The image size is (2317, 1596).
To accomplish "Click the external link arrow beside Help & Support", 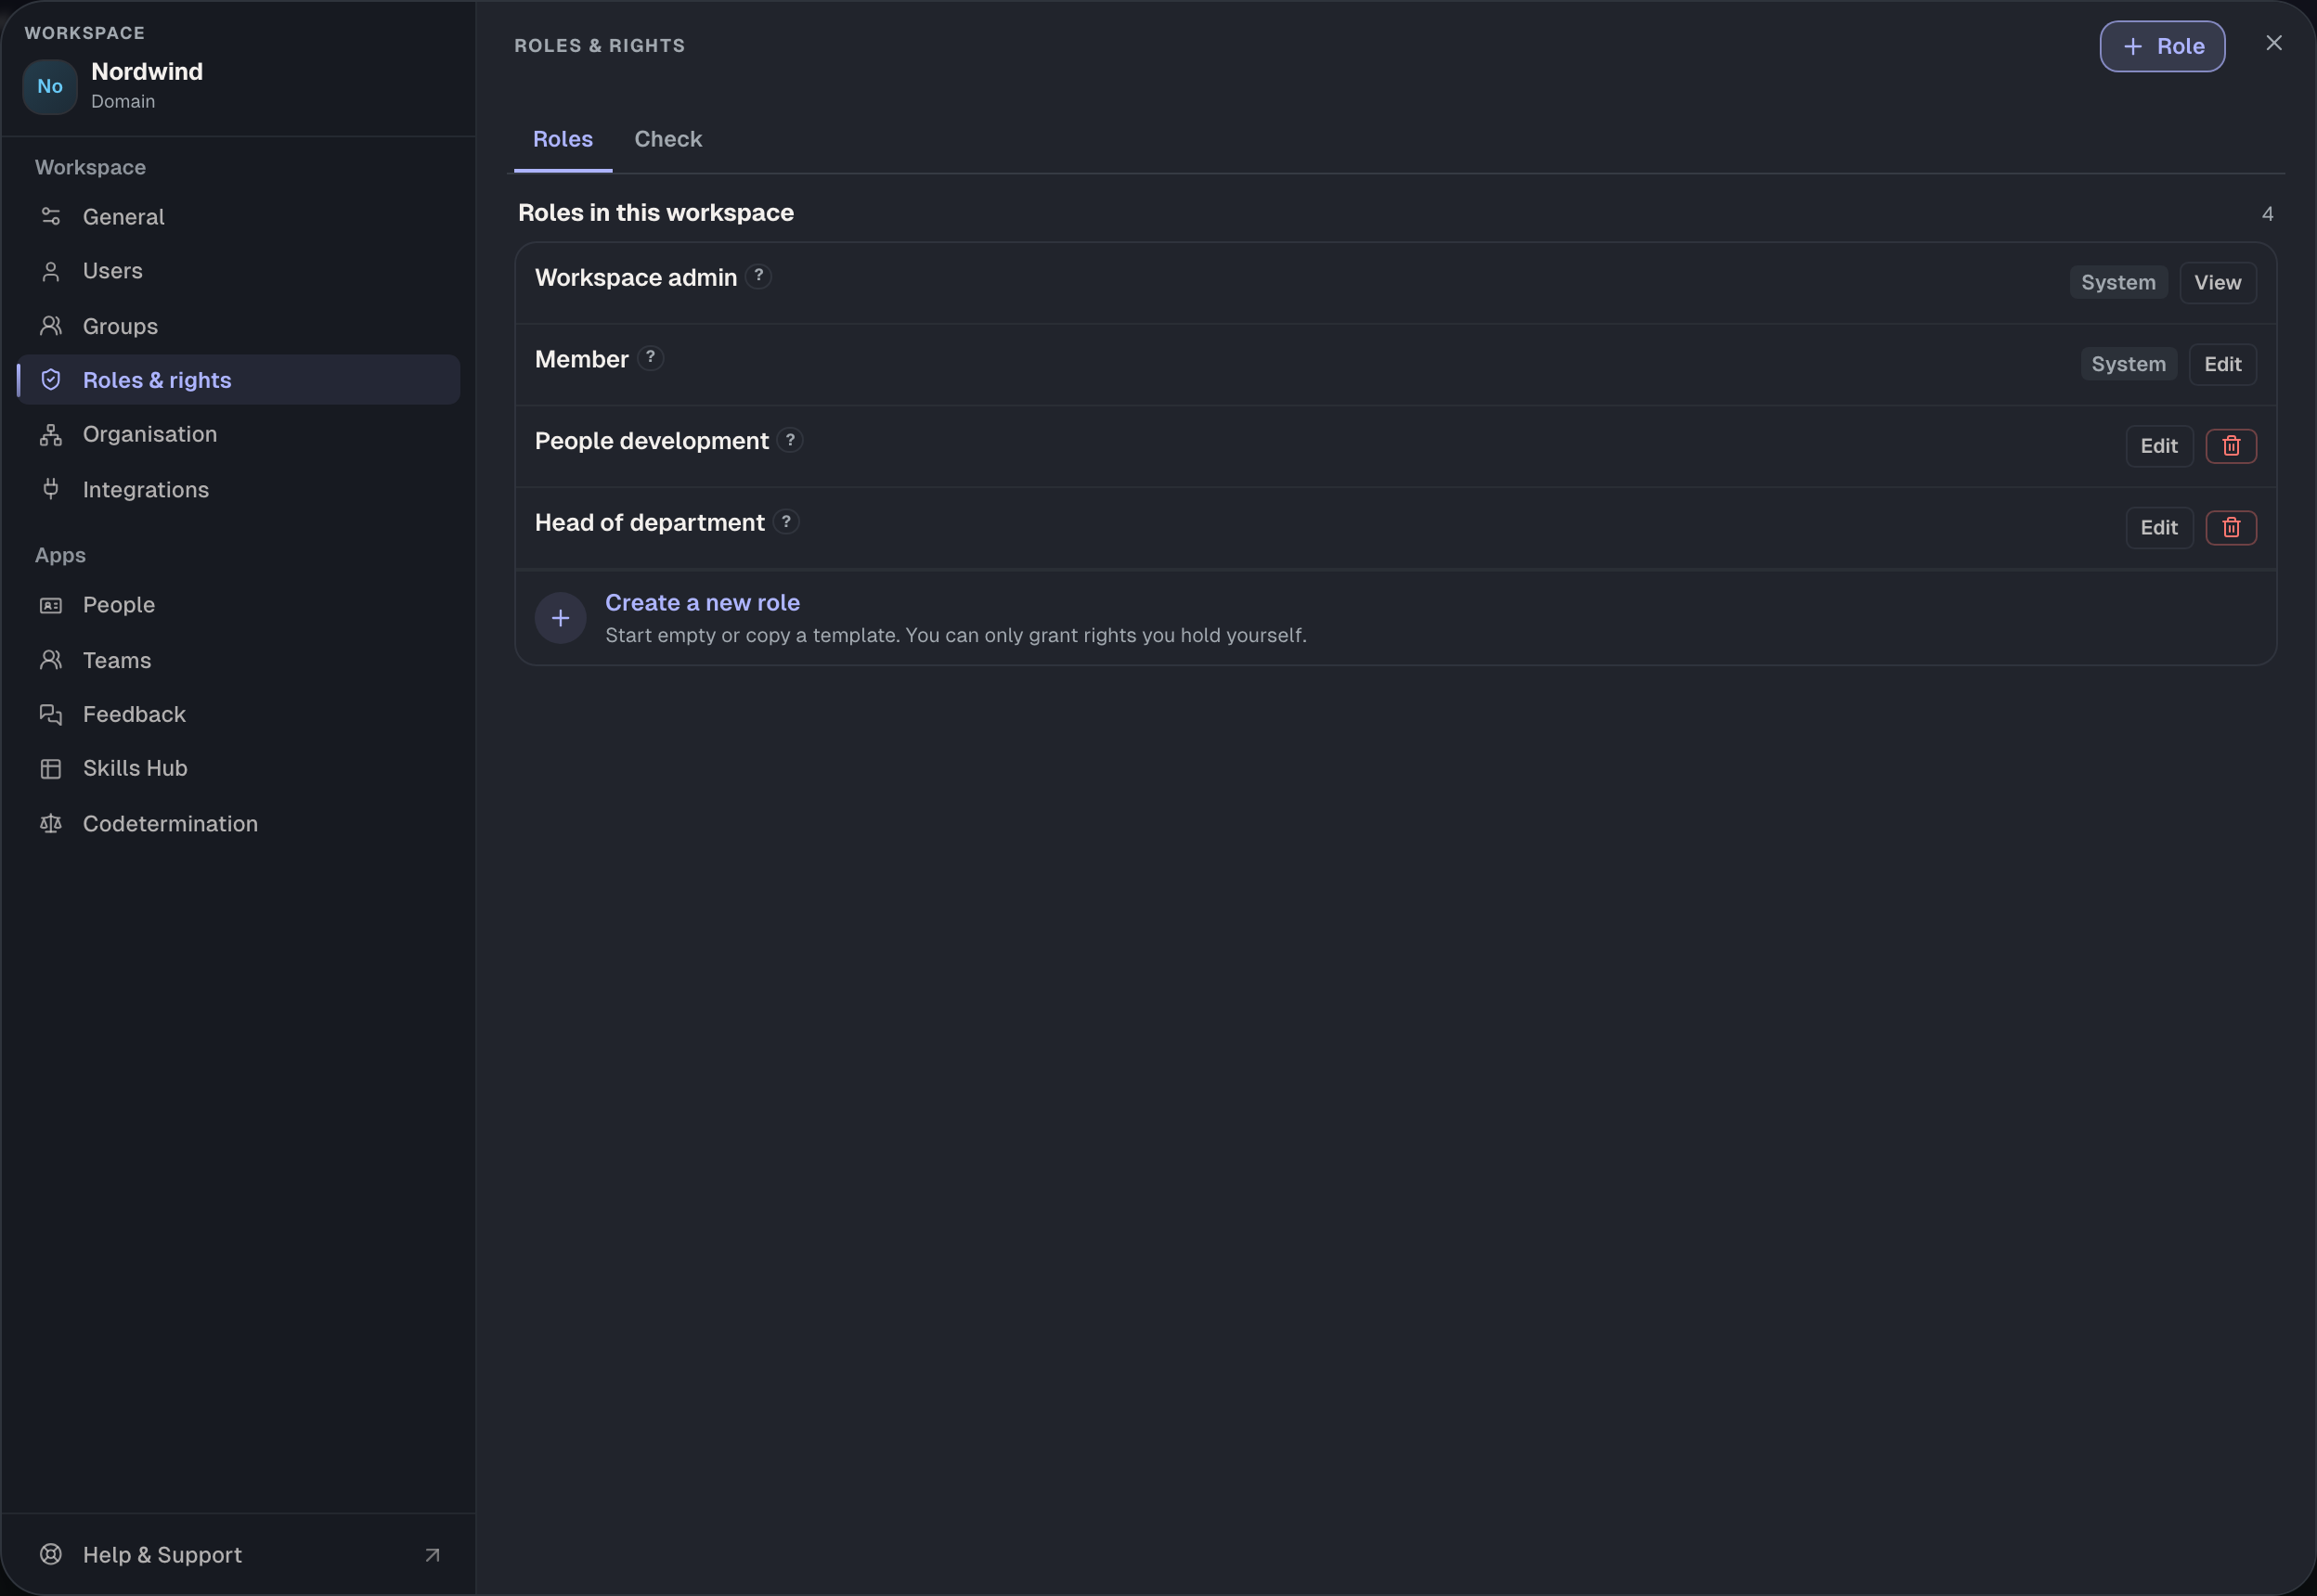I will 433,1555.
